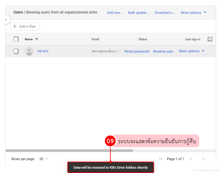222x173 pixels.
Task: Click demo@sandbox email cell
Action: pos(106,51)
